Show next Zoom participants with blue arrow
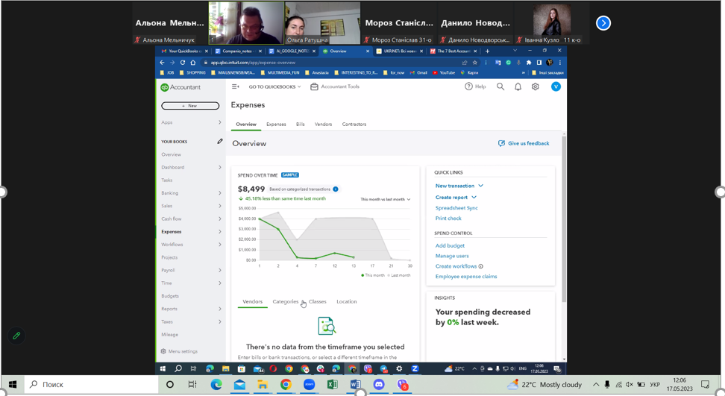 click(x=603, y=23)
